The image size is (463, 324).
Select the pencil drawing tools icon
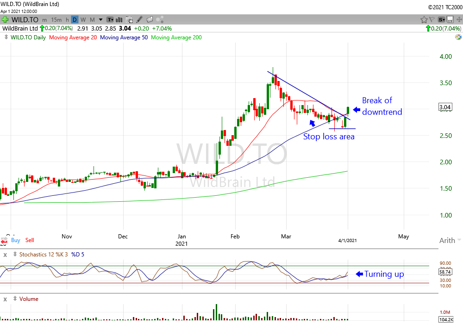coord(139,20)
